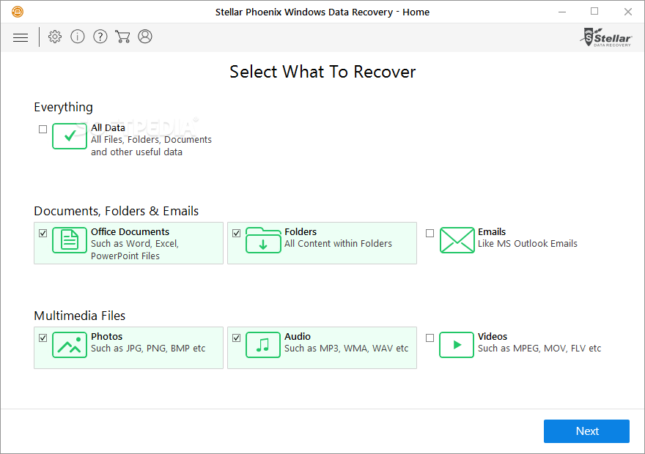
Task: Check the Emails checkbox
Action: point(430,234)
